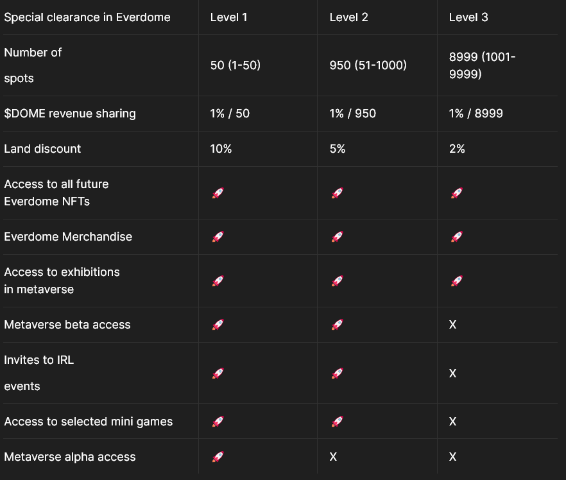Screen dimensions: 566x480
Task: Click Level 2 rocket for future Everdome NFTs
Action: pyautogui.click(x=337, y=193)
